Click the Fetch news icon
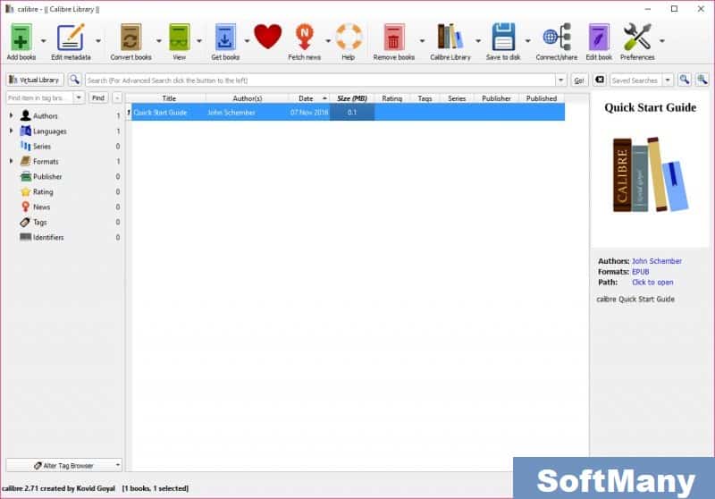This screenshot has height=499, width=715. 305,38
